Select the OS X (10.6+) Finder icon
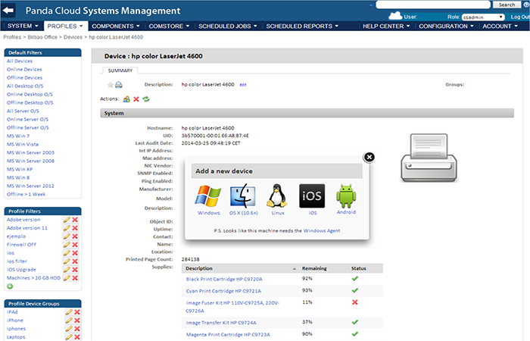This screenshot has height=341, width=530. click(x=244, y=196)
